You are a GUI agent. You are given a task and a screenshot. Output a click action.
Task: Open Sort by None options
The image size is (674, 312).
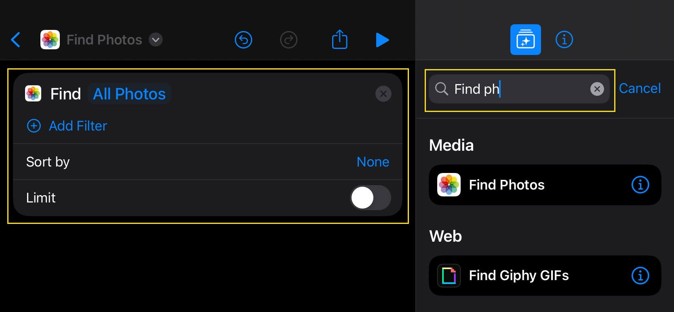click(x=373, y=162)
